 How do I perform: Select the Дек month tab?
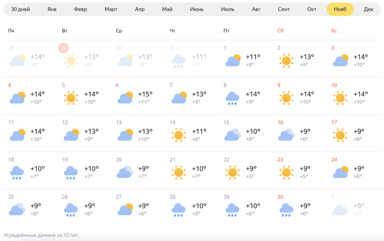coord(368,9)
